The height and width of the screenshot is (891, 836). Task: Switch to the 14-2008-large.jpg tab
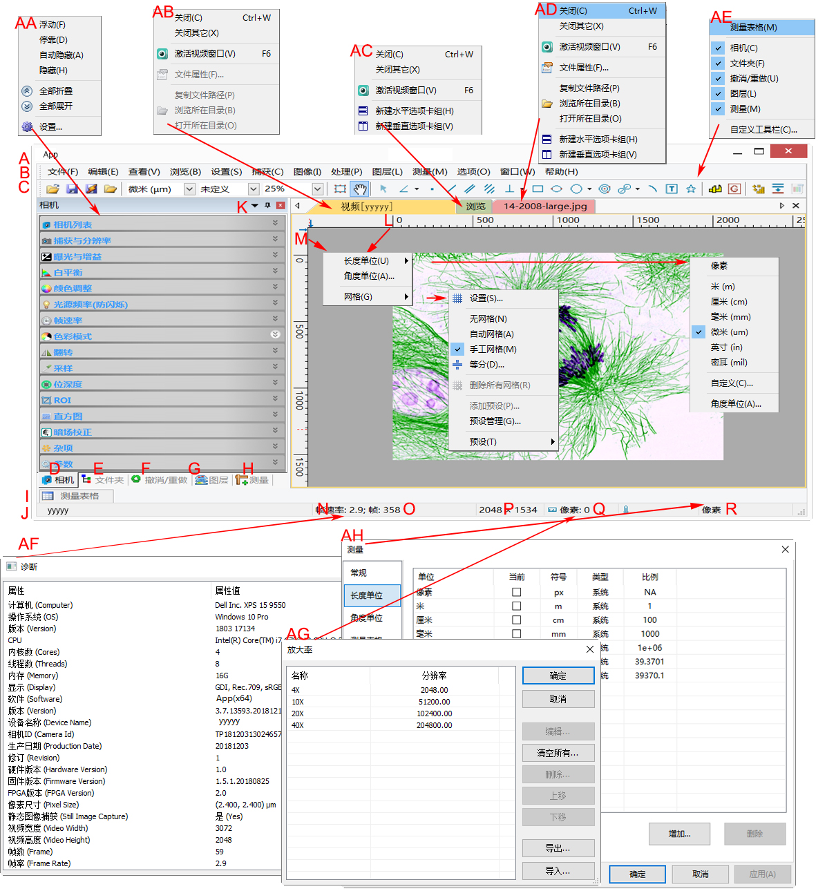click(545, 206)
